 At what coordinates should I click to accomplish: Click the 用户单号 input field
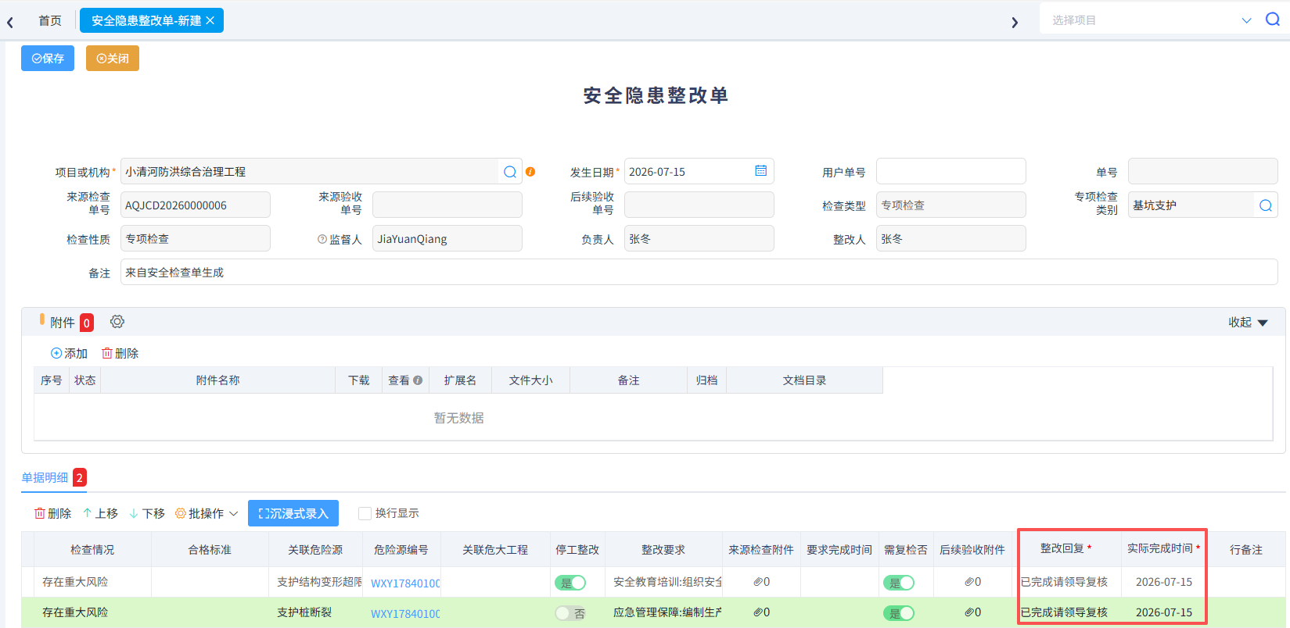(x=951, y=172)
